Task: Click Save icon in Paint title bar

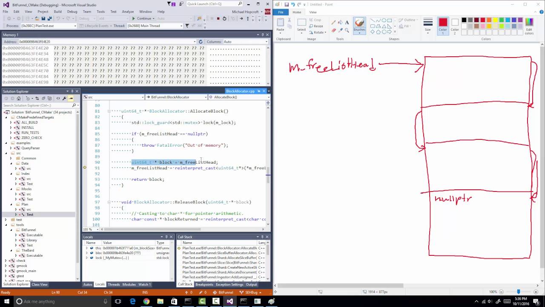Action: 287,4
